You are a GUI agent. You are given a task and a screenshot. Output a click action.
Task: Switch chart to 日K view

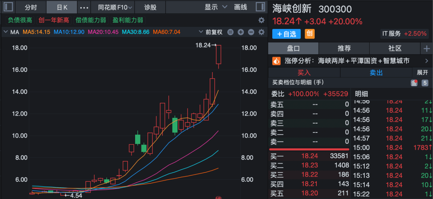pos(62,7)
